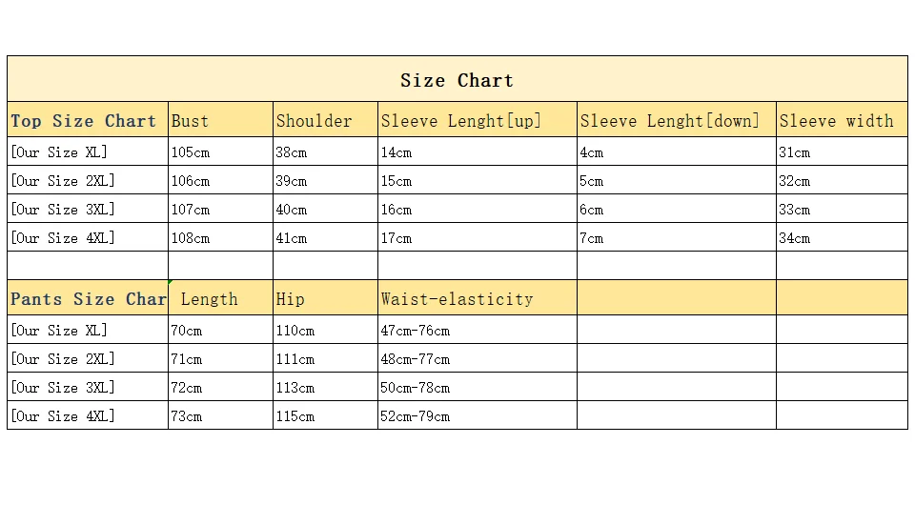Viewport: 915px width, 505px height.
Task: Select the 70cm pants length cell
Action: pyautogui.click(x=220, y=331)
